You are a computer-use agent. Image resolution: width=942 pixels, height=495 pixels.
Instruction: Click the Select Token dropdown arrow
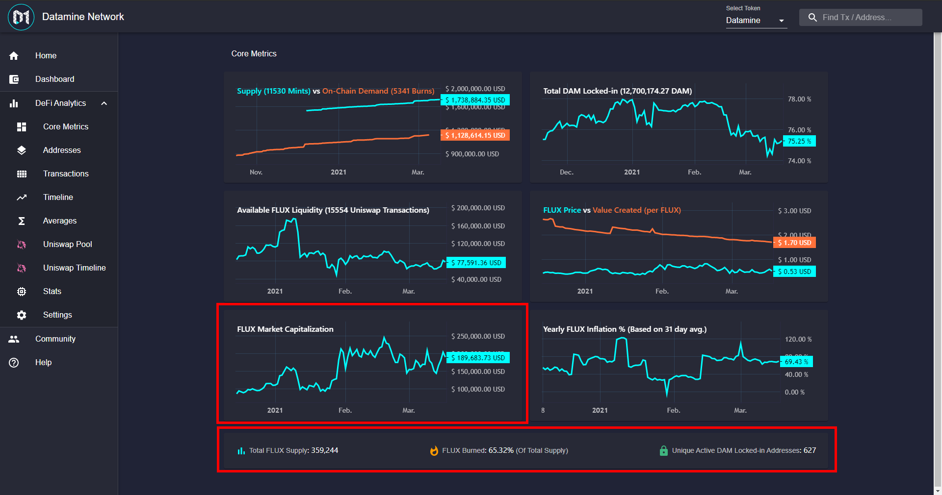782,21
